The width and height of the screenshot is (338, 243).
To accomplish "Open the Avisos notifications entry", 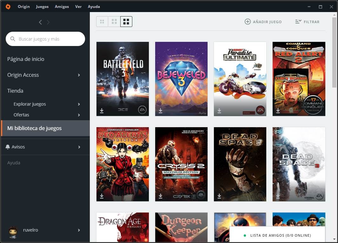I will tap(45, 147).
